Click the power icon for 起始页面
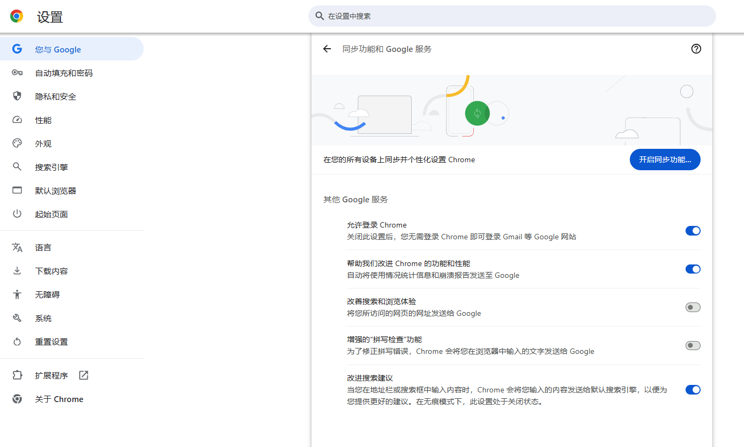 17,214
